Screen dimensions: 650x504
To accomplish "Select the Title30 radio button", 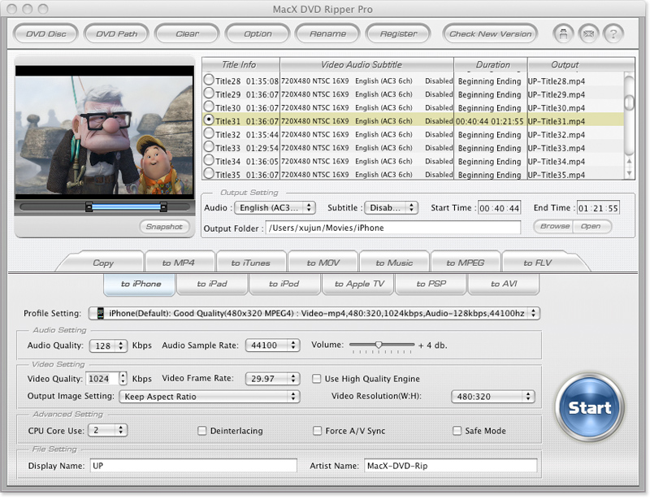I will 210,107.
